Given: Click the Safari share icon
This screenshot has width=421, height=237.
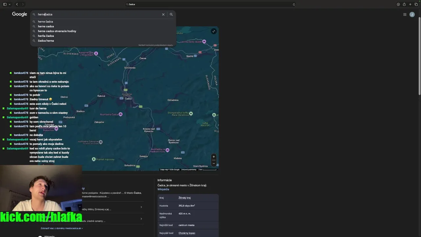Looking at the screenshot, I should 404,4.
